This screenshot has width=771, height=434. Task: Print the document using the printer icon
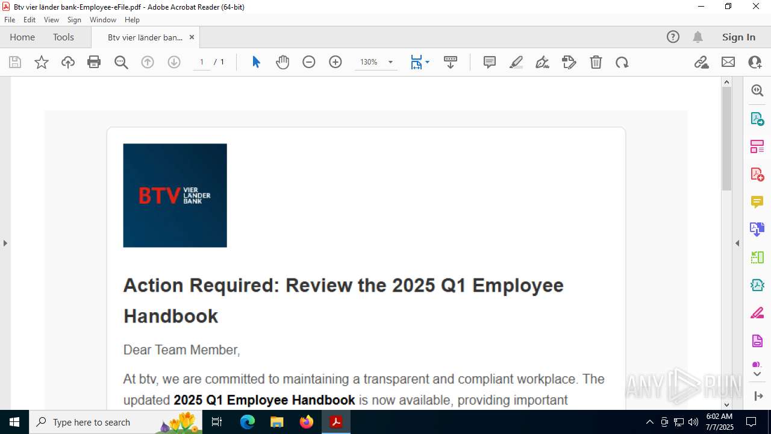pyautogui.click(x=94, y=62)
